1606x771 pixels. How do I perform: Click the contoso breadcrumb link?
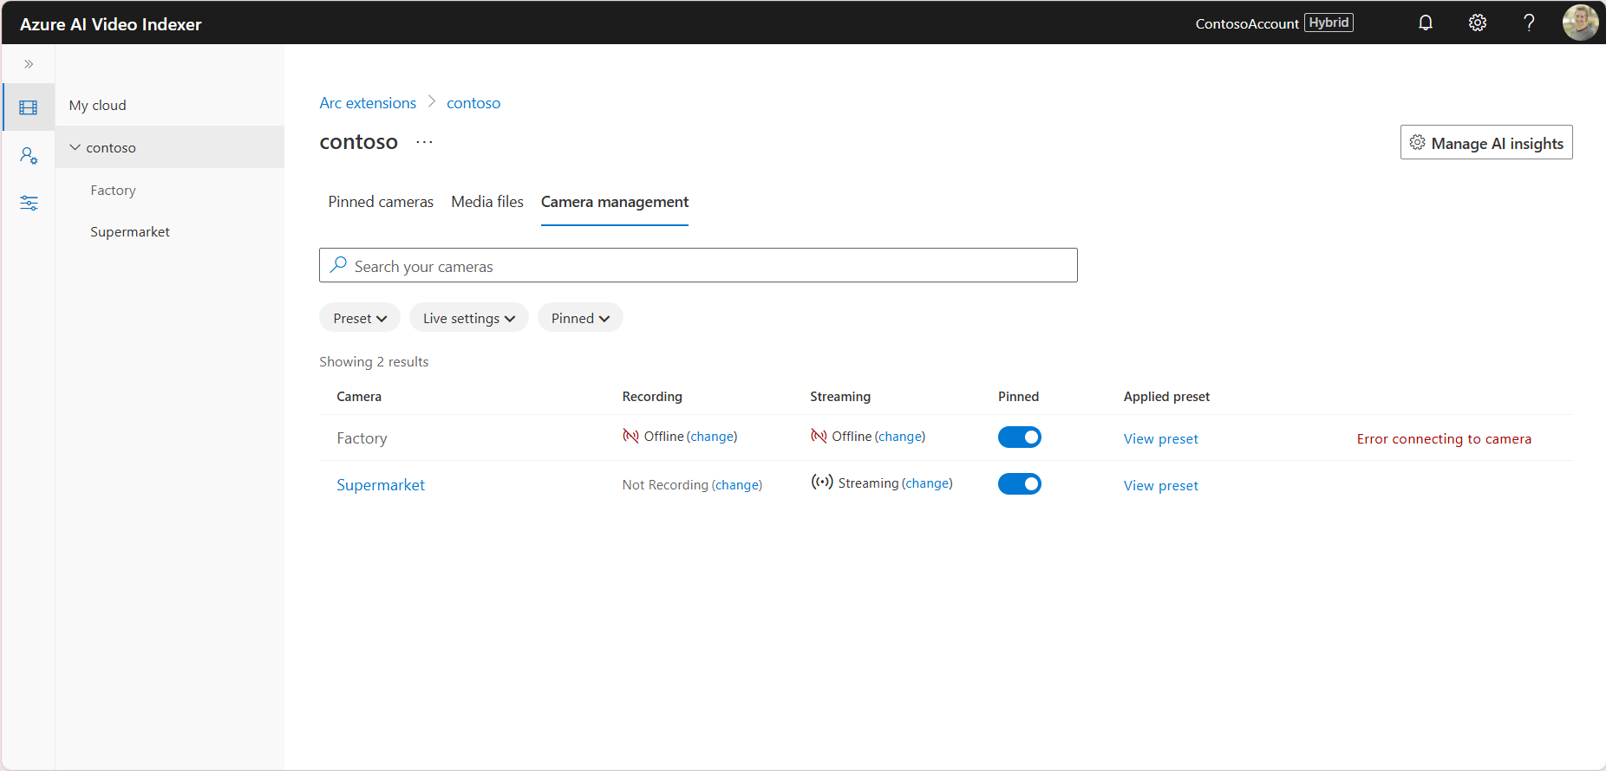point(473,103)
